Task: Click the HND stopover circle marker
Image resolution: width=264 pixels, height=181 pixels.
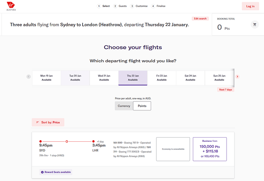Action: tap(67, 141)
